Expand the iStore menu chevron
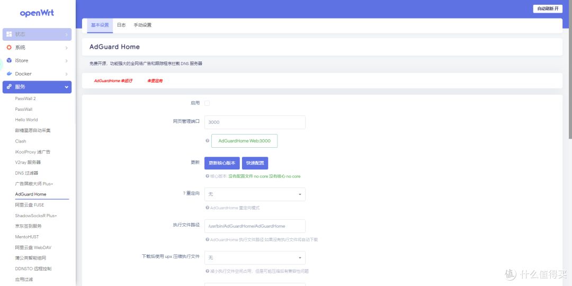This screenshot has height=286, width=572. (66, 61)
